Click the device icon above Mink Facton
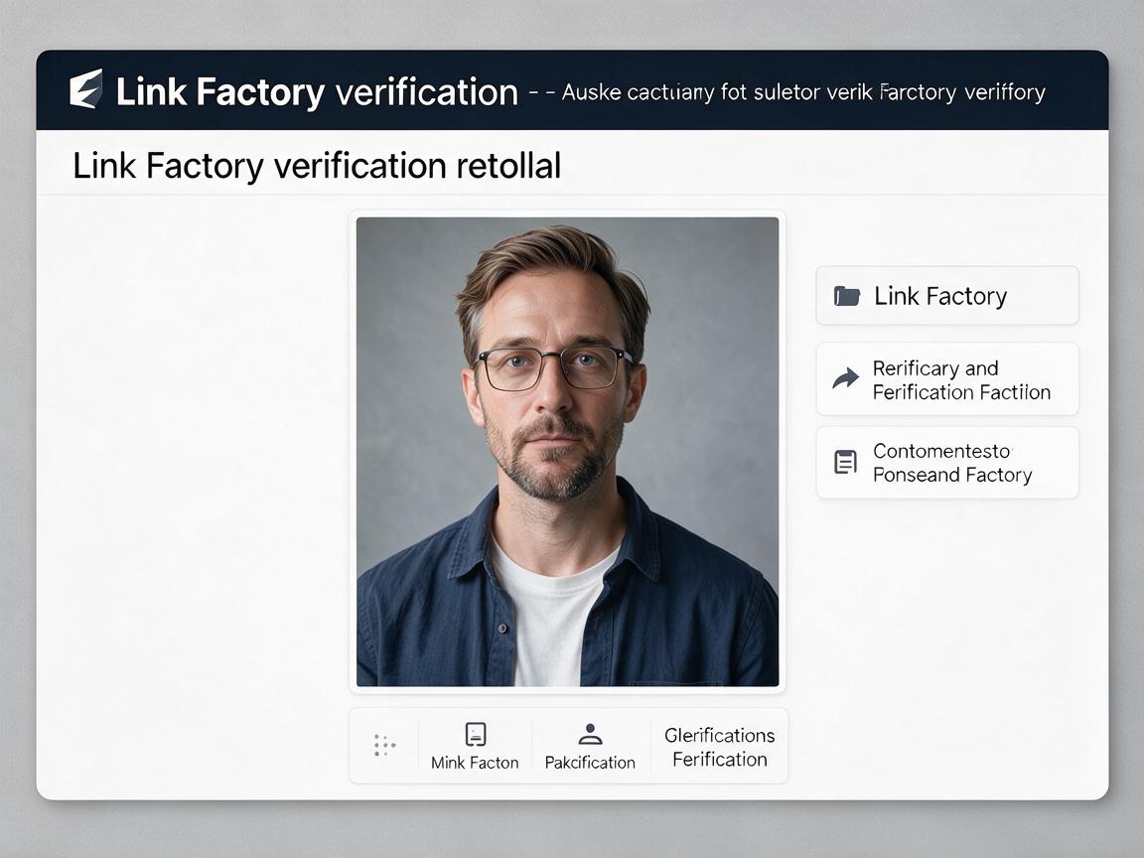 [x=476, y=734]
